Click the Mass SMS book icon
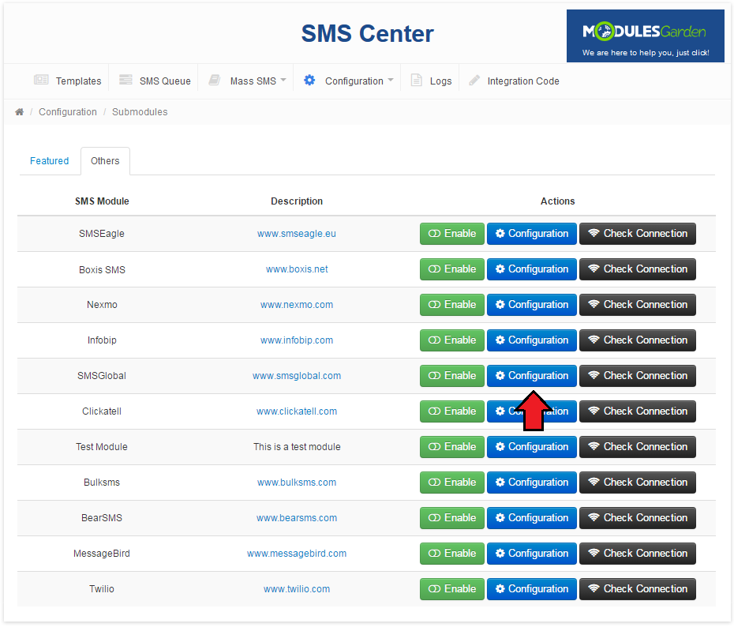Viewport: 734px width, 631px height. coord(215,80)
